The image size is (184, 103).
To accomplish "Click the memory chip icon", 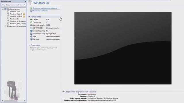I will [31, 19].
